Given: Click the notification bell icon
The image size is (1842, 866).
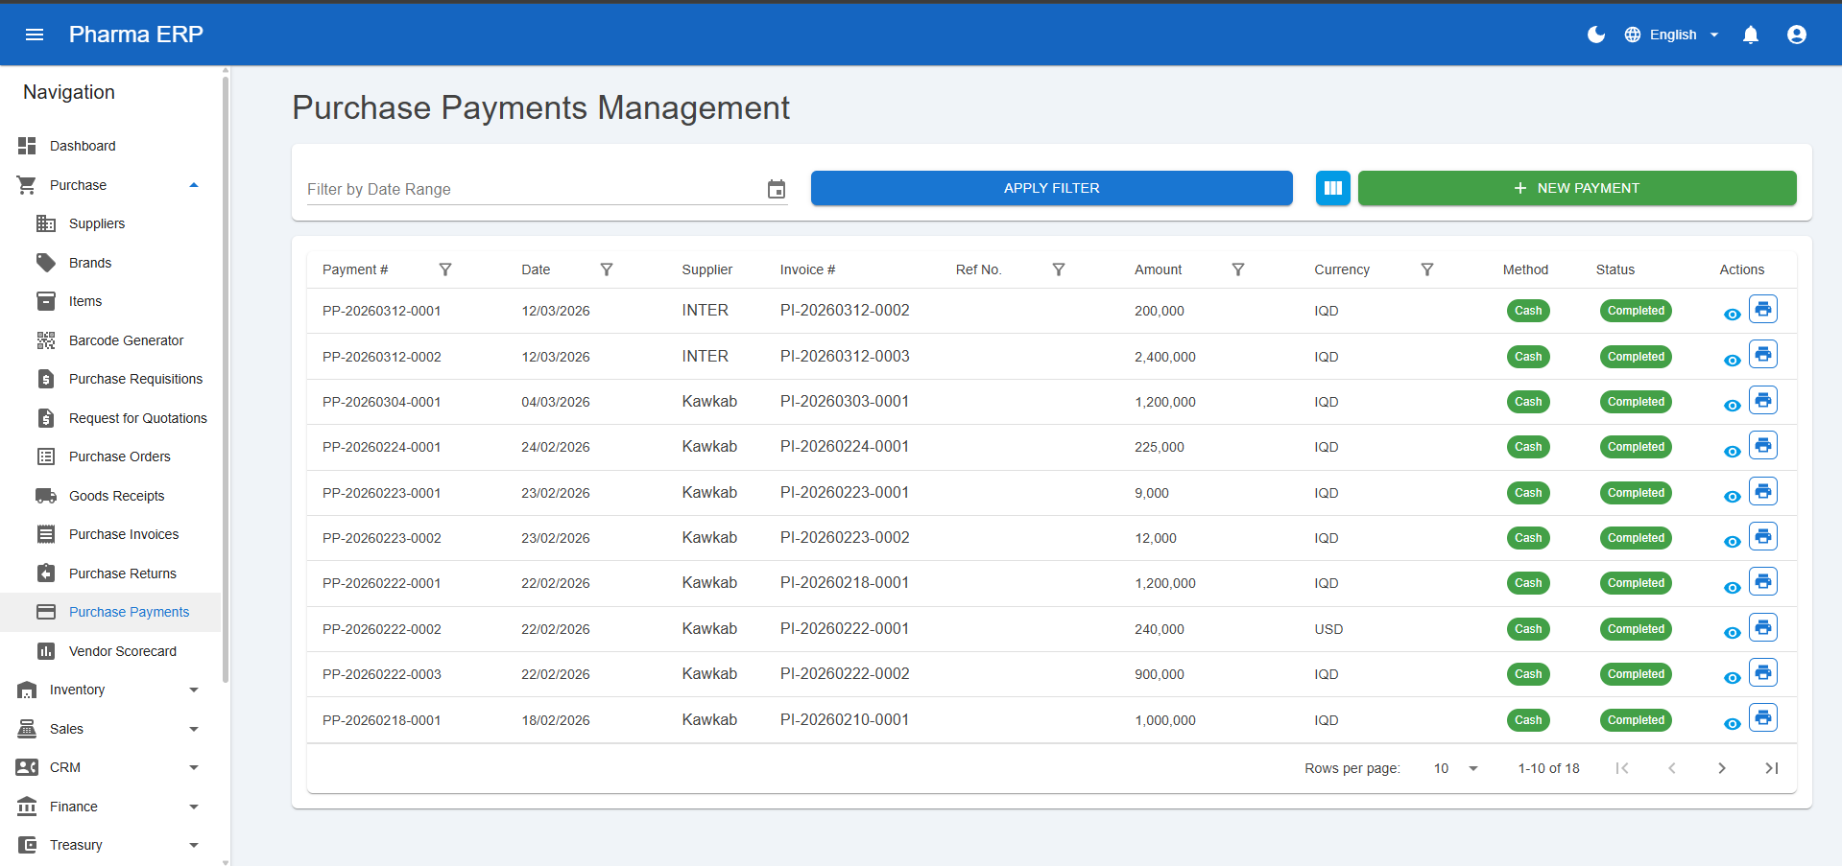Looking at the screenshot, I should tap(1750, 35).
